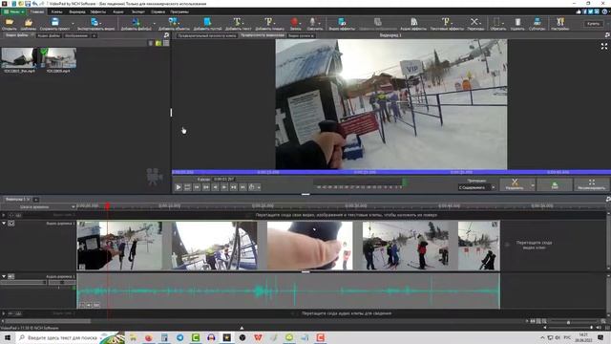Toggle video track 1 visibility checkbox

(x=11, y=223)
